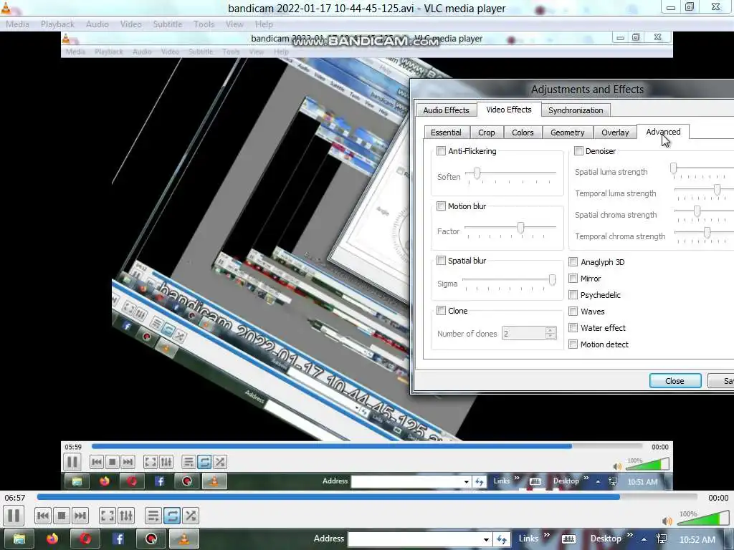Open the Subtitle menu in outer VLC
The image size is (734, 550).
168,24
